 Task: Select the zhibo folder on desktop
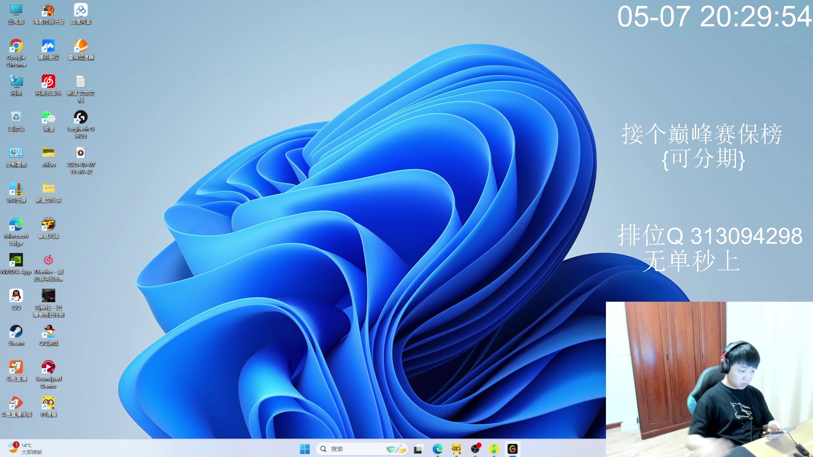click(x=48, y=157)
